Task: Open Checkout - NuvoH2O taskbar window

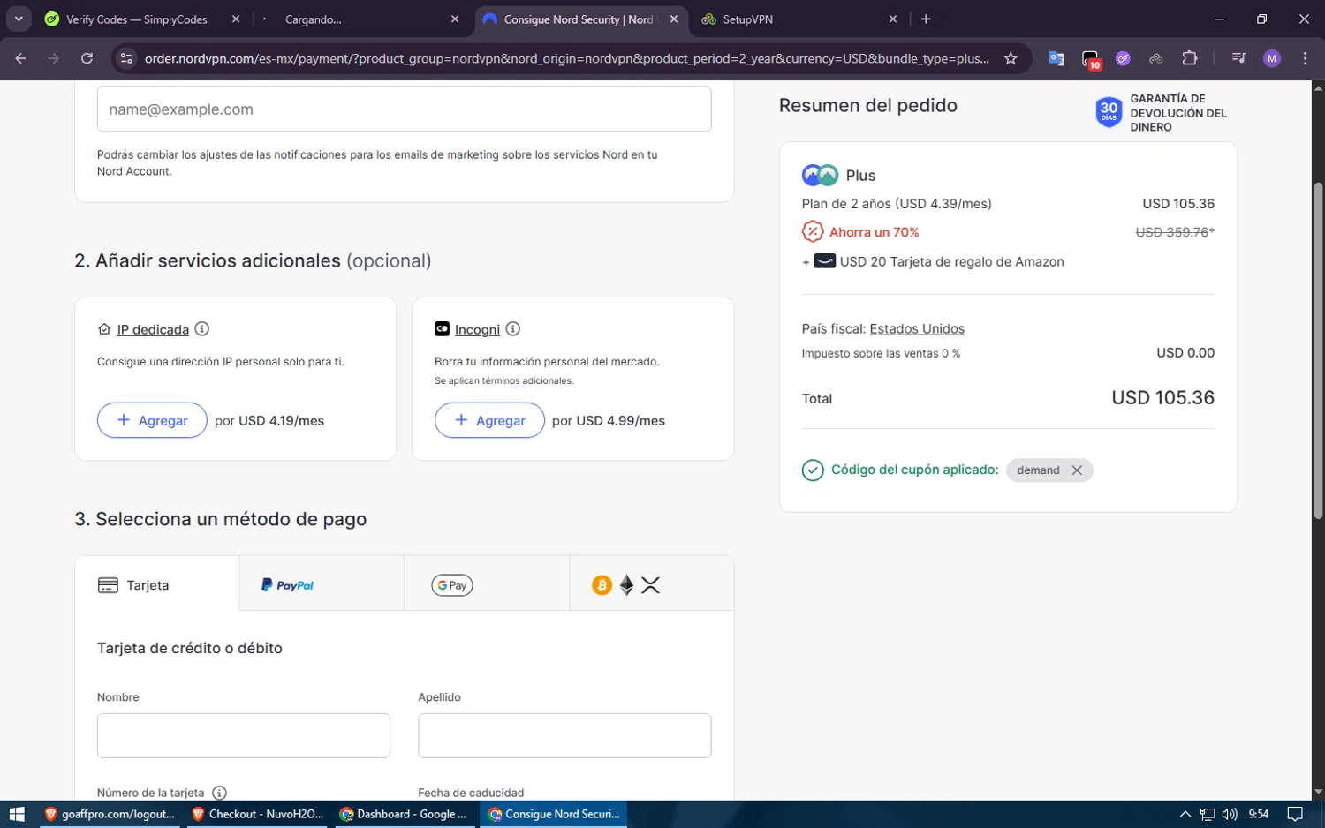Action: click(258, 814)
